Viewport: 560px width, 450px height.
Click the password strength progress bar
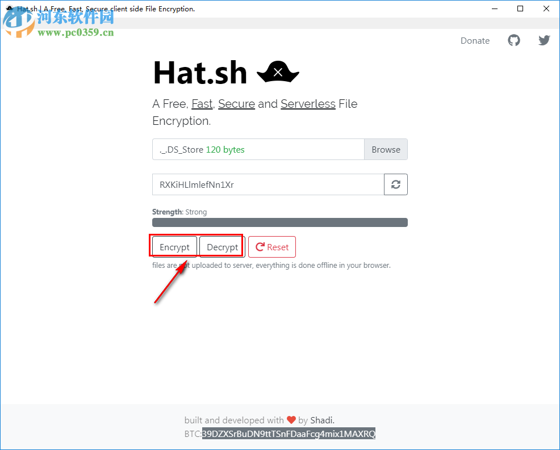pos(279,222)
